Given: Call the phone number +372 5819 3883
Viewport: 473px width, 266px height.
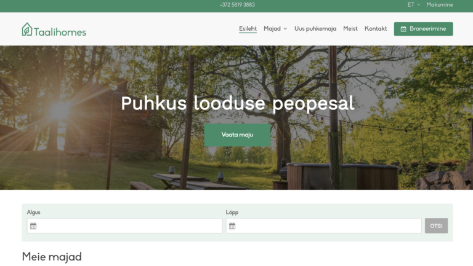Looking at the screenshot, I should (x=237, y=5).
